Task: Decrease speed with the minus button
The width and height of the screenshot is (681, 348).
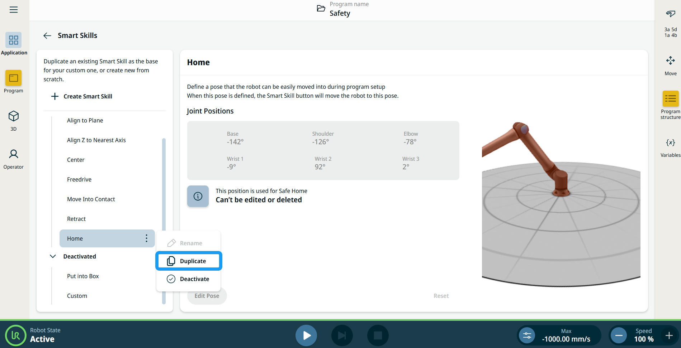Action: [x=619, y=335]
